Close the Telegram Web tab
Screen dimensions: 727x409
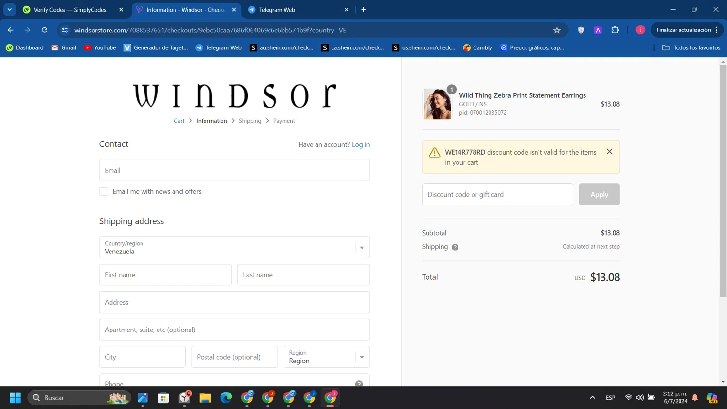347,10
